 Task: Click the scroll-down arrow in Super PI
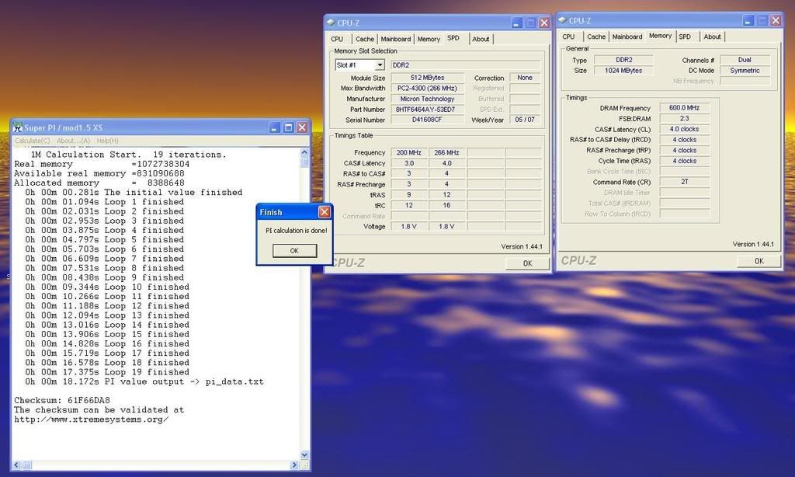[x=304, y=454]
